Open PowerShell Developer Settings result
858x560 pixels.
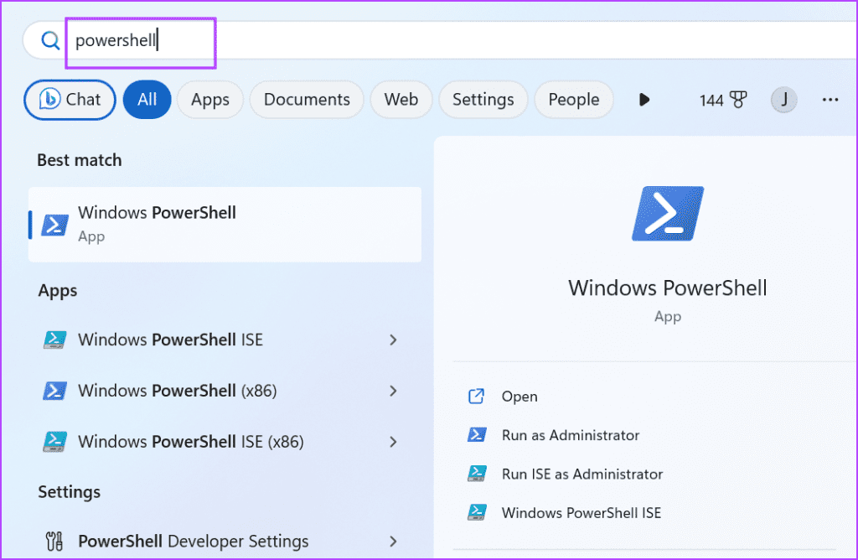click(225, 542)
